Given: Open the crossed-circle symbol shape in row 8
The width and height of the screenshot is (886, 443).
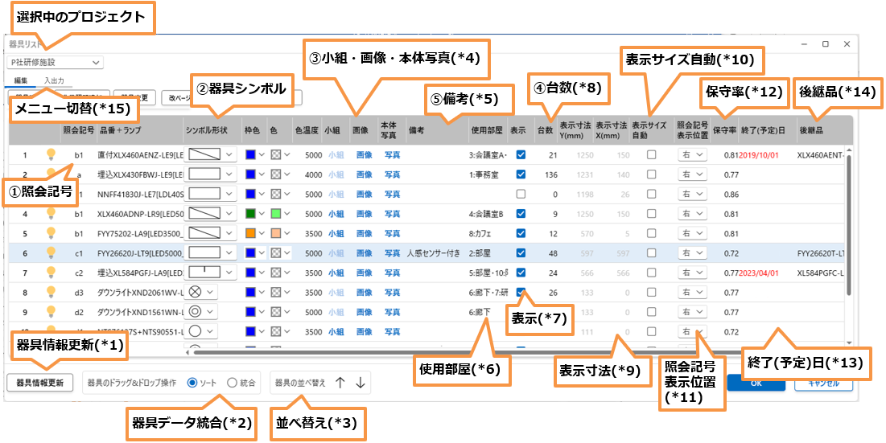Looking at the screenshot, I should [x=202, y=292].
